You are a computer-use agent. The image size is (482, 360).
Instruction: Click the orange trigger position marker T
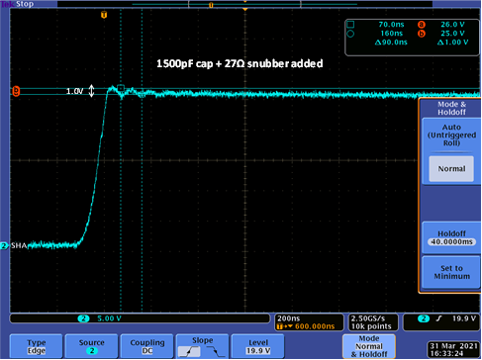pos(104,15)
